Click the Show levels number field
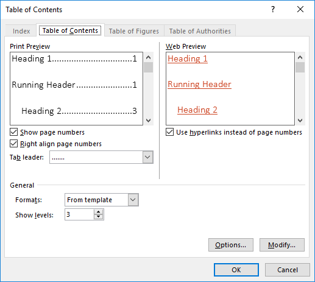315x282 pixels. click(x=79, y=214)
